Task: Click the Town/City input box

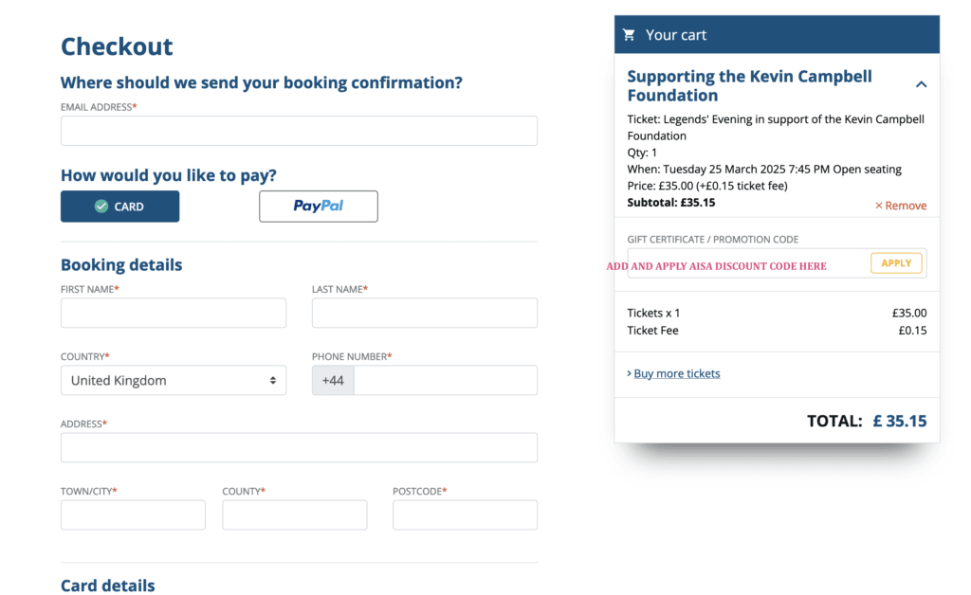Action: pyautogui.click(x=133, y=515)
